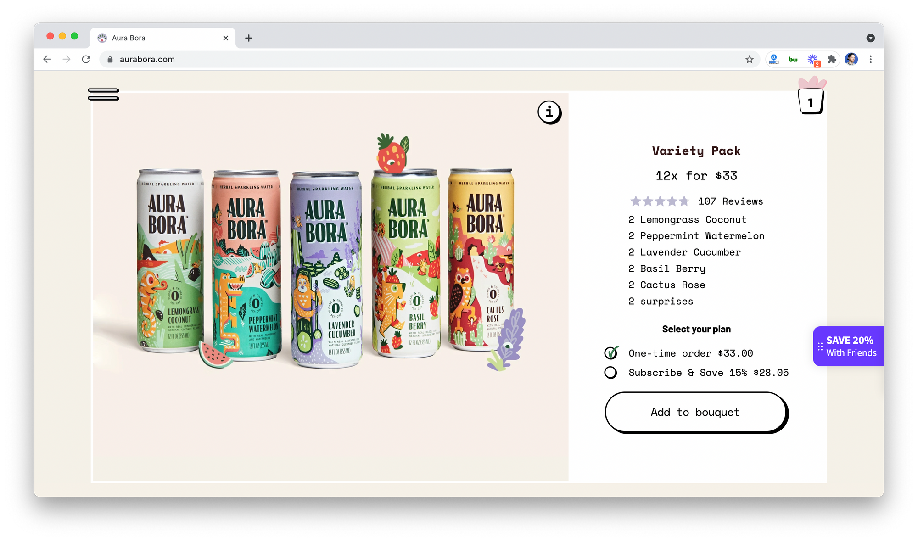Click the Chrome profile avatar
918x542 pixels.
click(x=851, y=59)
